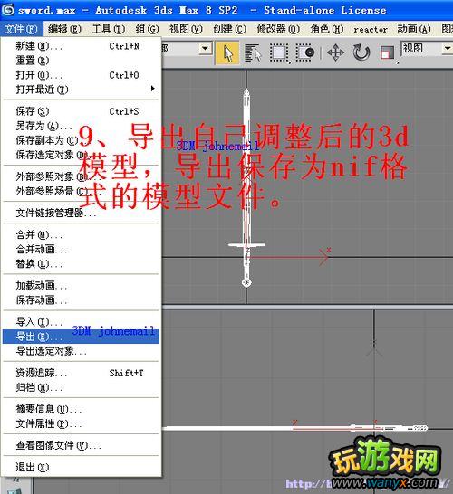The width and height of the screenshot is (453, 494).
Task: Choose 外部参照场景 menu entry
Action: pos(81,191)
